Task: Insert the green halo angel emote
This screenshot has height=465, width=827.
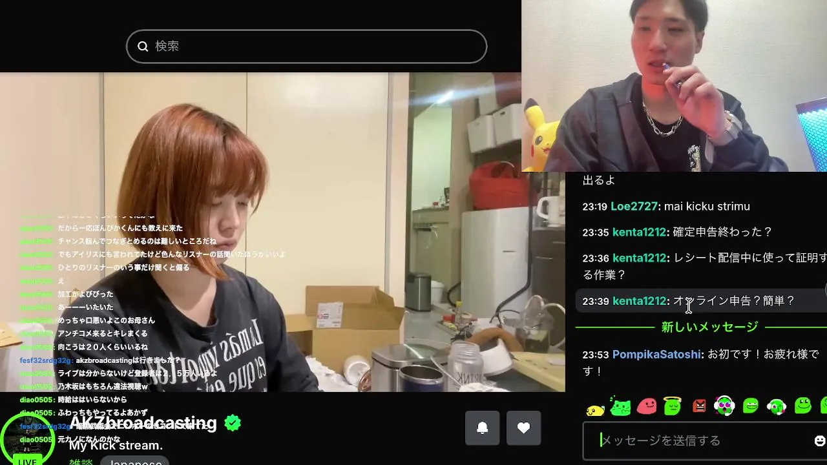Action: click(x=673, y=406)
